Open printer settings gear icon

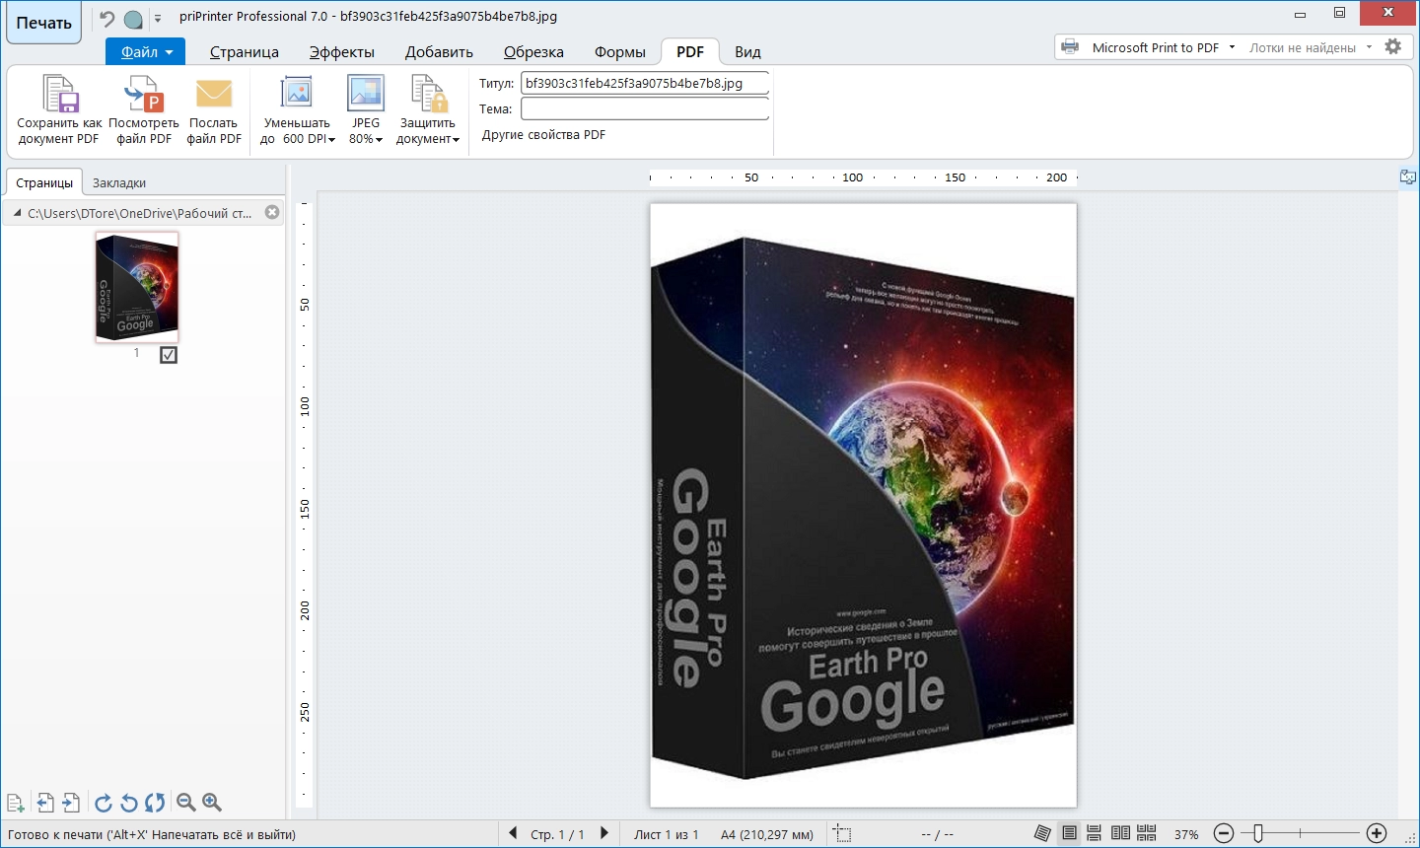point(1393,46)
